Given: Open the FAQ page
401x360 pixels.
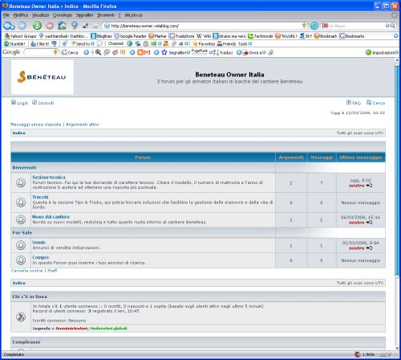Looking at the screenshot, I should [354, 103].
